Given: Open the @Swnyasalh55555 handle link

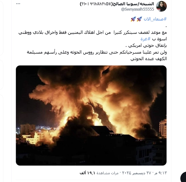Looking at the screenshot, I should 138,9.
